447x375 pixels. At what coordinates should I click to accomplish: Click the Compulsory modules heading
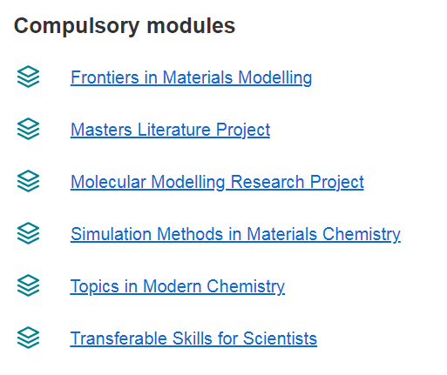(125, 27)
